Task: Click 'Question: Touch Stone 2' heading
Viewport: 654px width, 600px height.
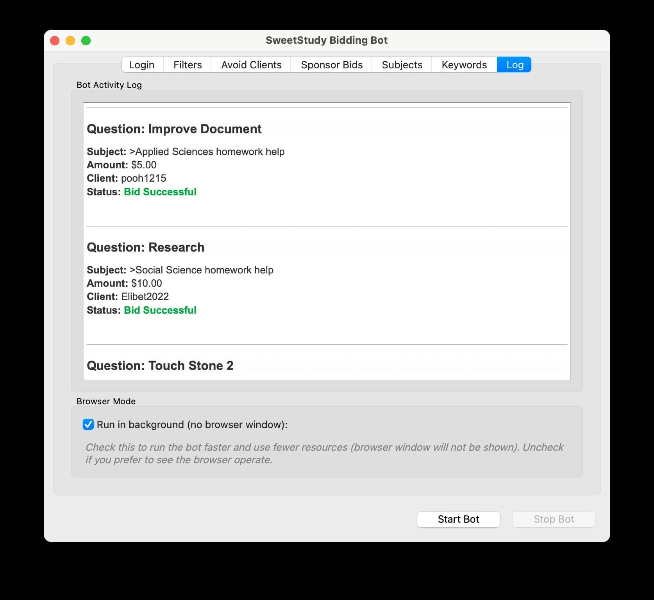Action: click(160, 366)
